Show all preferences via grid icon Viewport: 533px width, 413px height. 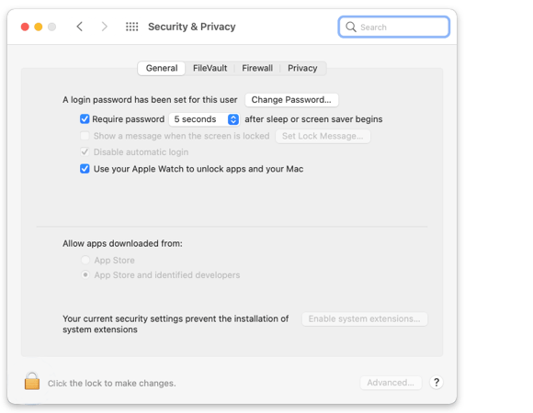tap(132, 27)
